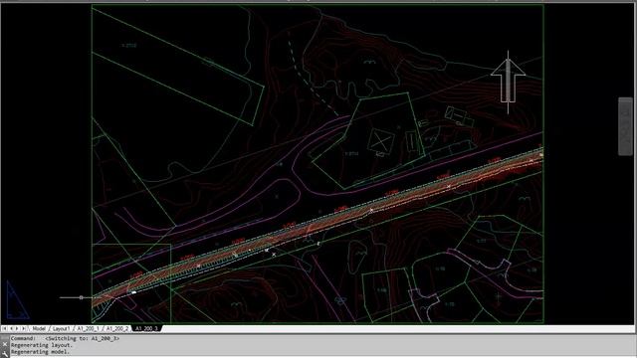The height and width of the screenshot is (358, 637).
Task: Select the active A1_200_3 layout tab
Action: (146, 328)
